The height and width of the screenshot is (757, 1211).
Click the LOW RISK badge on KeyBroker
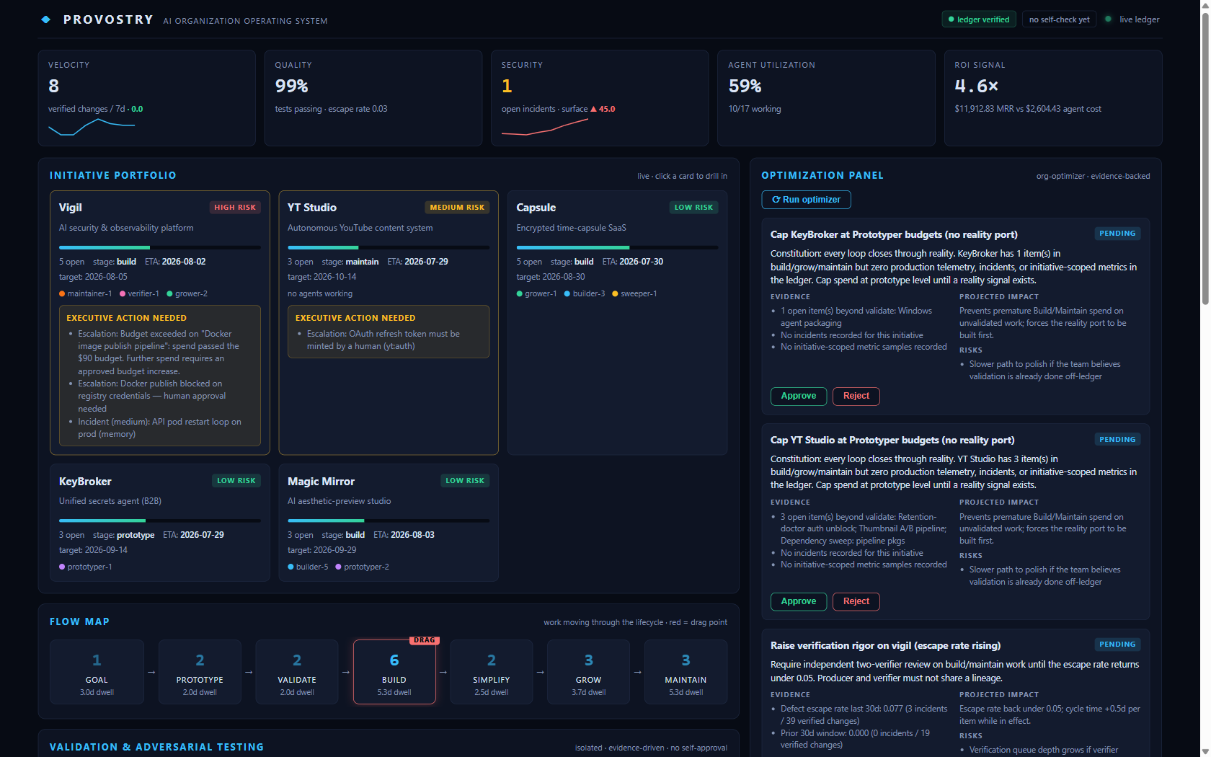coord(236,480)
